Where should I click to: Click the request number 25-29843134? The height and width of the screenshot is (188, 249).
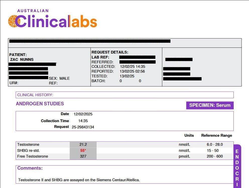click(x=83, y=127)
